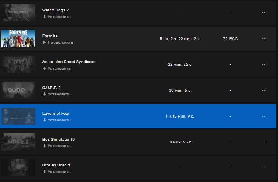278x182 pixels.
Task: Install Assassins Creed Syndicate via Установить
Action: click(x=59, y=68)
